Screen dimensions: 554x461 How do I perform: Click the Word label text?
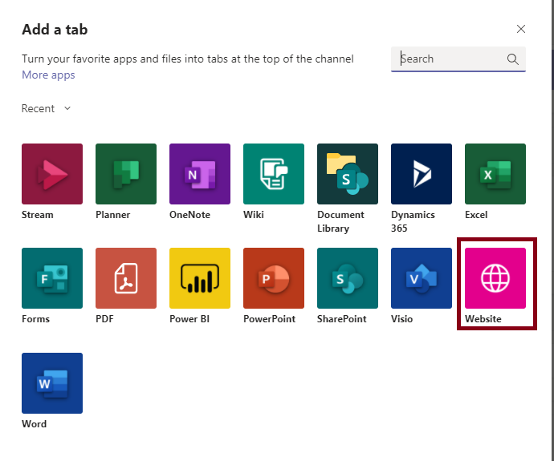click(34, 423)
